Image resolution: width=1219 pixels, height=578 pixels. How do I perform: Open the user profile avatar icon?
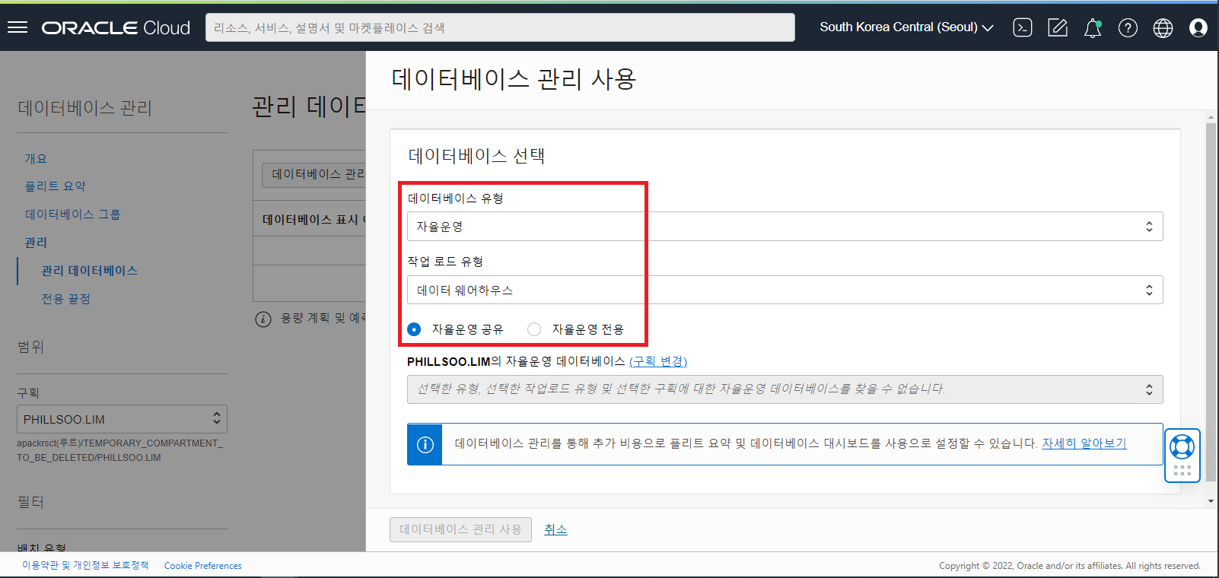coord(1198,28)
